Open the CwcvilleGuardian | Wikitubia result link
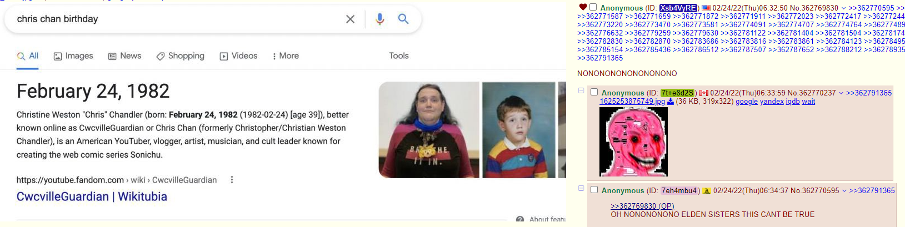This screenshot has height=227, width=905. [92, 196]
